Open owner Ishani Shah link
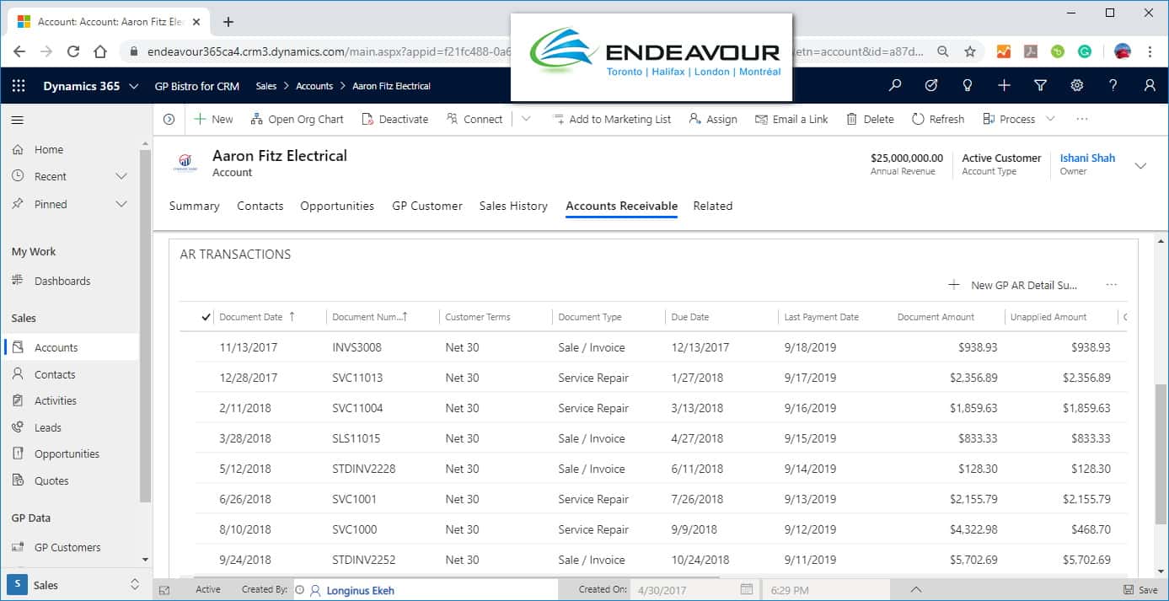The width and height of the screenshot is (1169, 601). coord(1087,158)
